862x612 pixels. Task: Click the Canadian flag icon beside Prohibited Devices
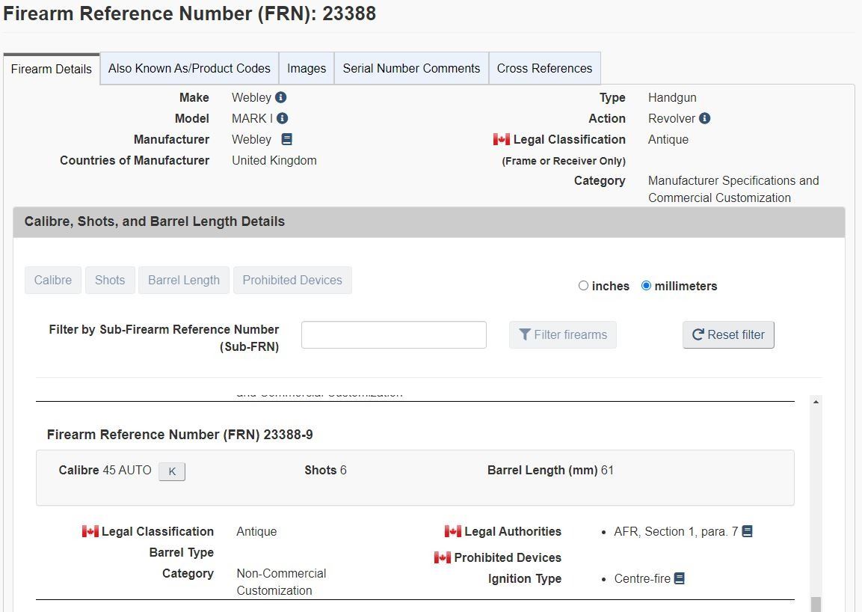point(443,557)
